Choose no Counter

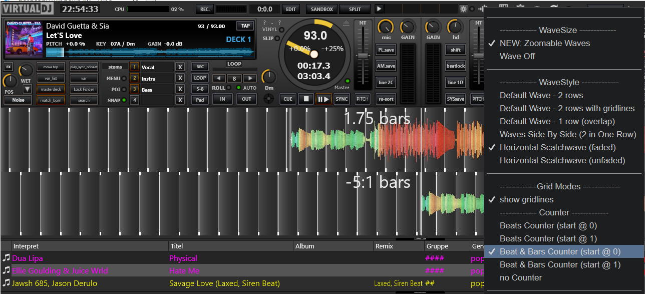[x=521, y=277]
